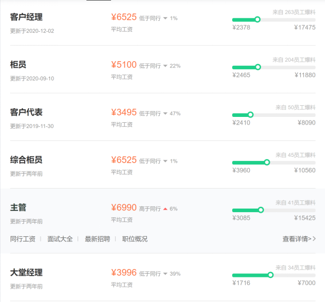Click the down arrow next to 客户经理 1%
The image size is (325, 302).
pos(165,18)
